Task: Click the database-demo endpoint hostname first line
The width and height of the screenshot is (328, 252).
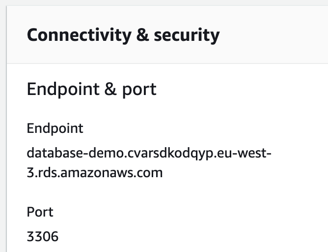Action: click(x=149, y=154)
